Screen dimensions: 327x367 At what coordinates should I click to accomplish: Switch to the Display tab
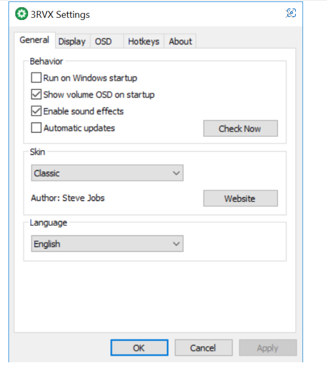coord(72,41)
